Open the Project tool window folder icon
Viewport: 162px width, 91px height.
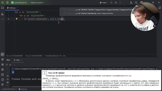click(3, 8)
